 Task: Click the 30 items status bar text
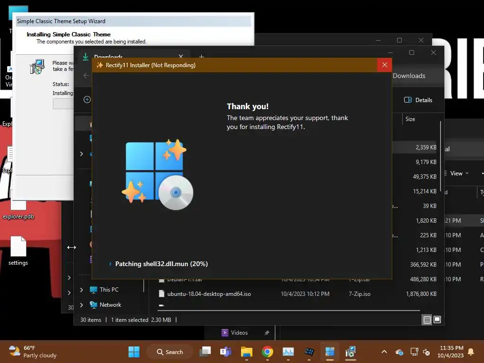pos(90,320)
